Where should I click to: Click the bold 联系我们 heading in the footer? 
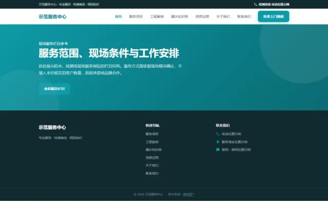click(x=223, y=126)
